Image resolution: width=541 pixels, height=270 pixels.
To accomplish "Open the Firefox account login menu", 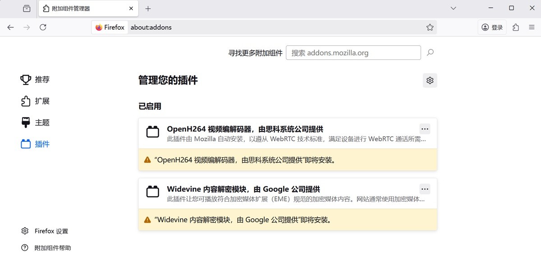I will (x=491, y=27).
